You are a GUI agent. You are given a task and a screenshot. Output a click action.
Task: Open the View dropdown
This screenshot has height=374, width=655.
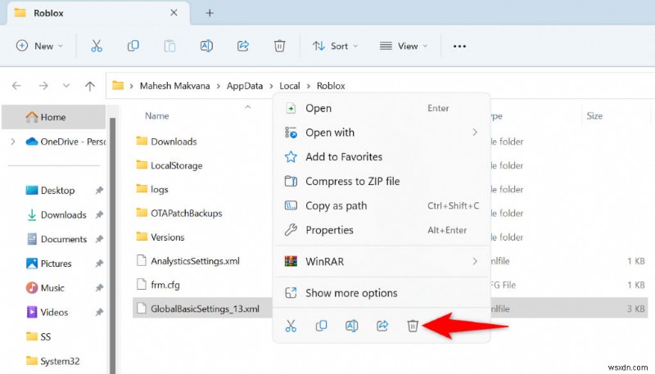pos(404,46)
